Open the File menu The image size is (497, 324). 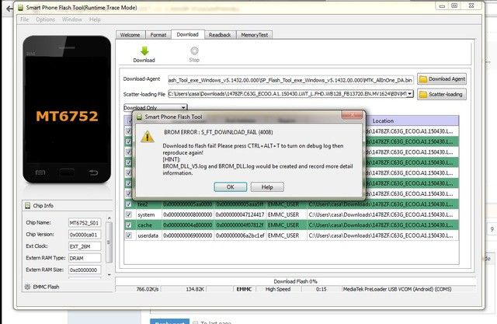(x=24, y=19)
